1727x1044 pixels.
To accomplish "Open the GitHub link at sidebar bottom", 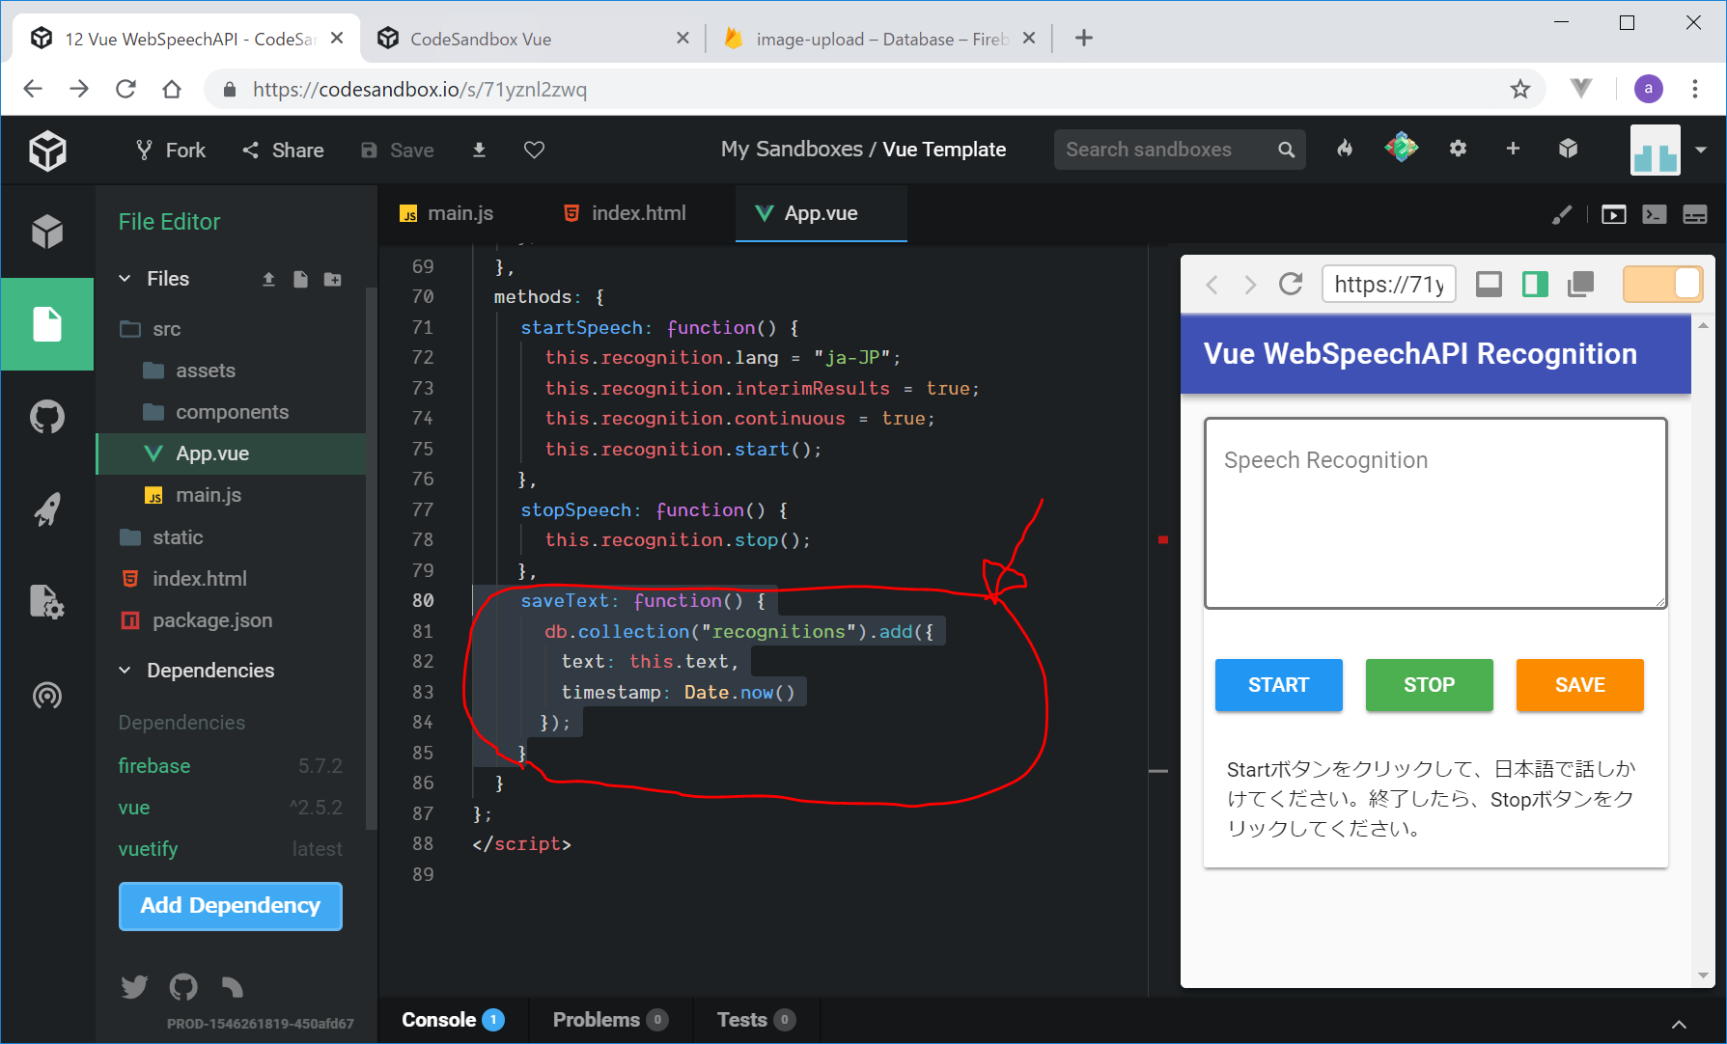I will pyautogui.click(x=183, y=986).
